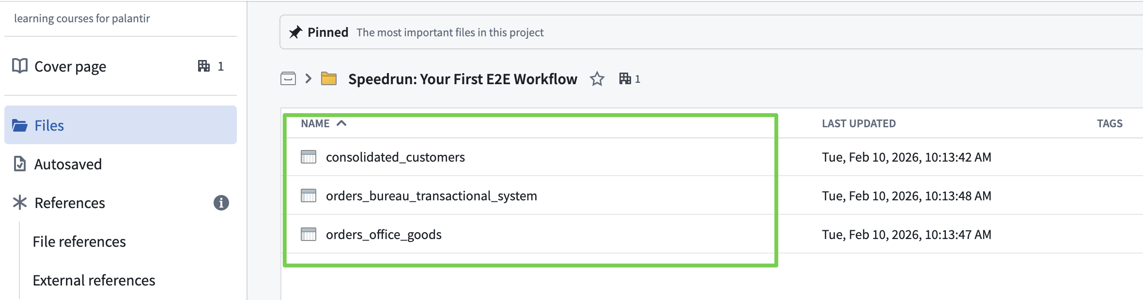Open the Cover page item
The image size is (1143, 300).
(x=70, y=67)
